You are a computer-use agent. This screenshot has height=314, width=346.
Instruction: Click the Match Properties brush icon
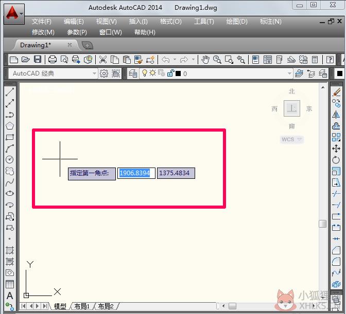click(x=139, y=60)
